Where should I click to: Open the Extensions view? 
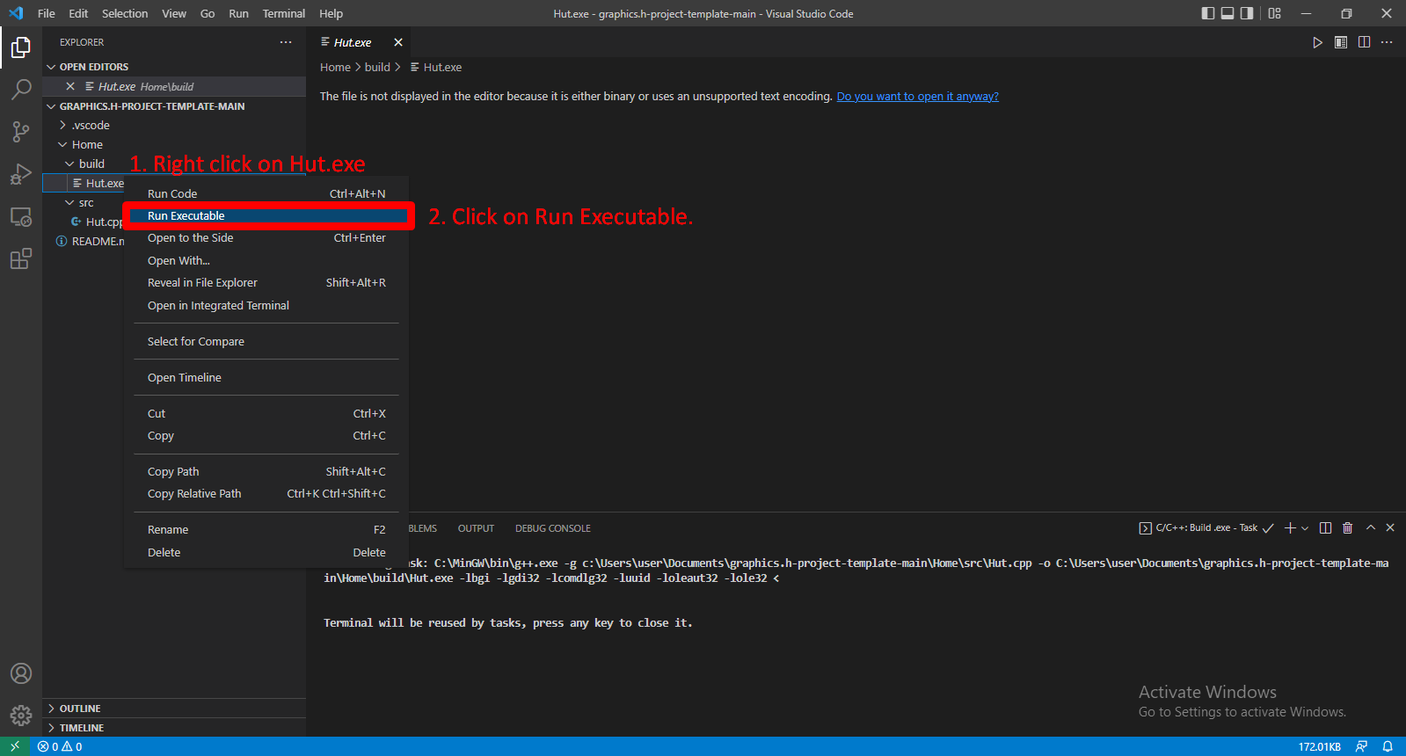point(21,258)
